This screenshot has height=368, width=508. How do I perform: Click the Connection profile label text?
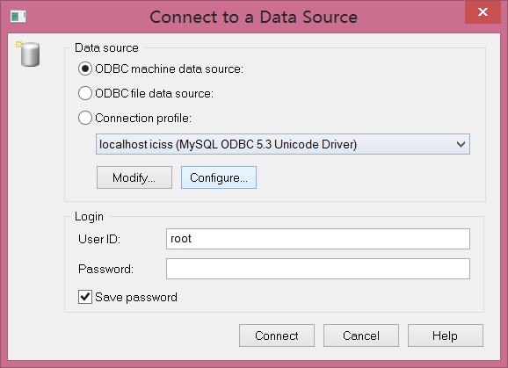143,119
